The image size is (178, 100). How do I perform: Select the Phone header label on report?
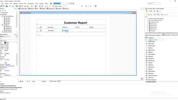point(77,27)
